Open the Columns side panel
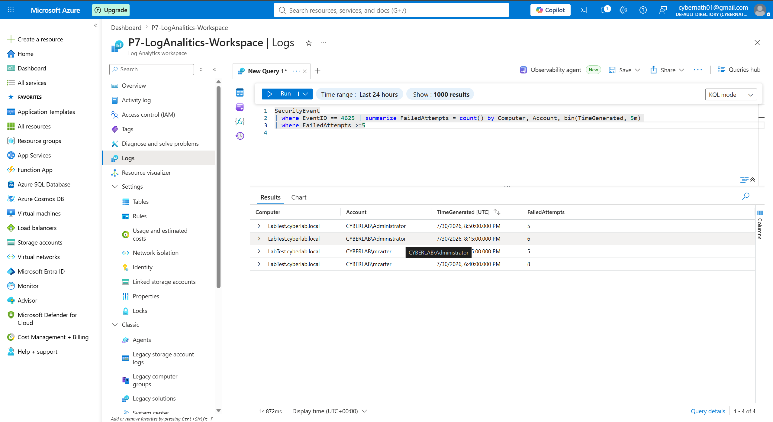Viewport: 773px width, 422px height. coord(760,225)
